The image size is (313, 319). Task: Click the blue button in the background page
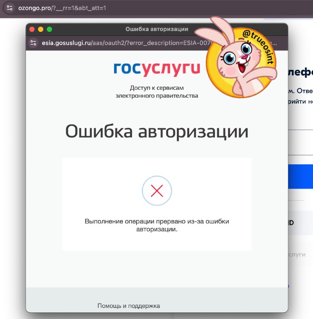[300, 177]
